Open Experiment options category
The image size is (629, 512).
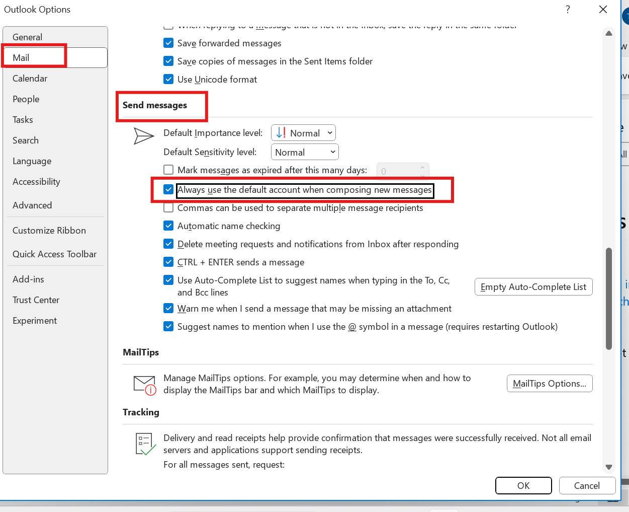(x=55, y=321)
